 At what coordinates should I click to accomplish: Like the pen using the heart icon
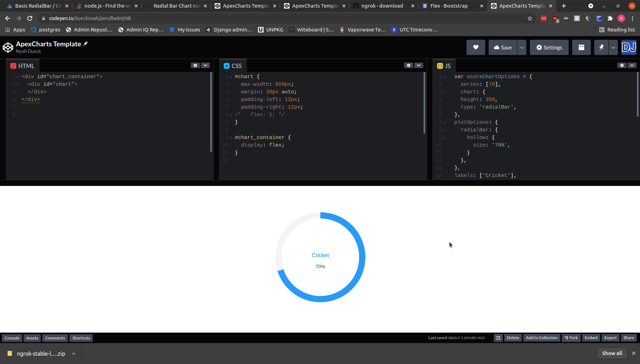click(475, 47)
